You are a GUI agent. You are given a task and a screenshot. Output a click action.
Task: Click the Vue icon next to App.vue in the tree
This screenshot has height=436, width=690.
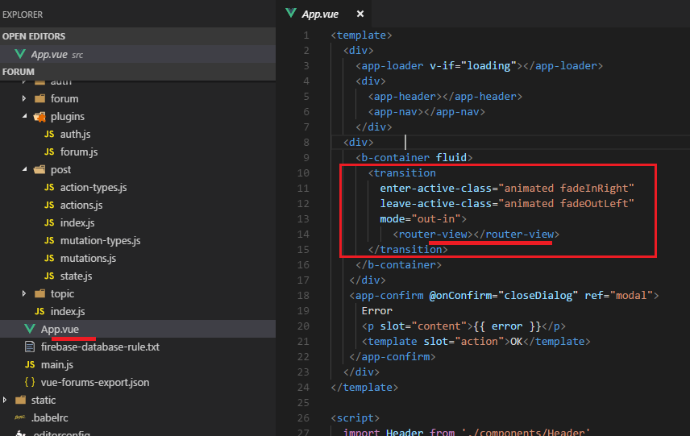coord(30,329)
